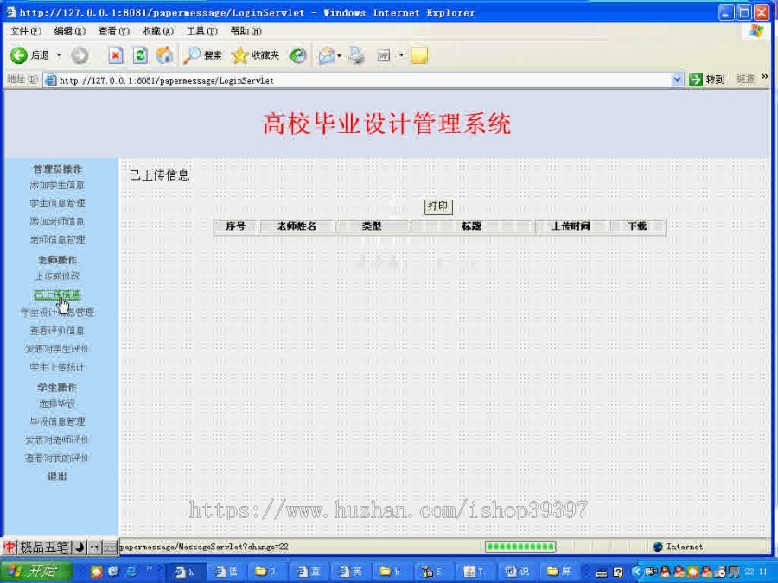
Task: Click the Windows flag throbber icon
Action: (756, 31)
